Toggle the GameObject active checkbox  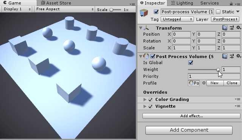pos(156,12)
